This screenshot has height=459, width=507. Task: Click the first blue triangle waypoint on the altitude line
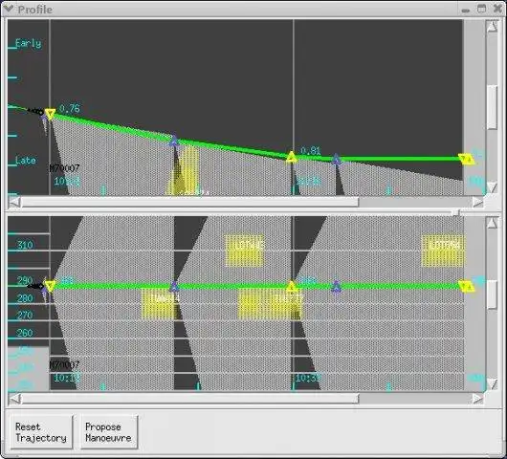(x=174, y=286)
